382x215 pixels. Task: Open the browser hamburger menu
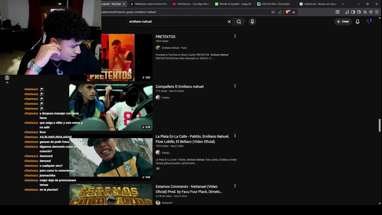377,12
